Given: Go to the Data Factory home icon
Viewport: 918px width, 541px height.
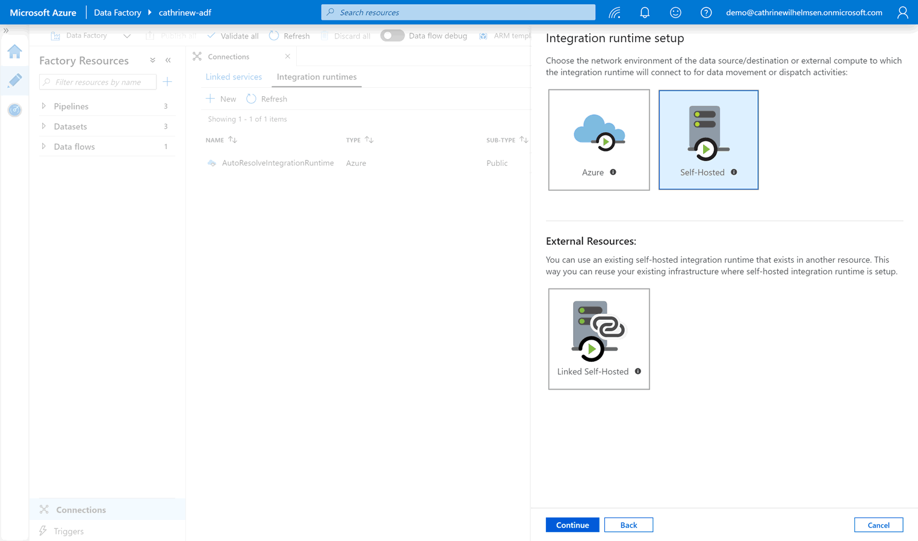Looking at the screenshot, I should point(15,52).
